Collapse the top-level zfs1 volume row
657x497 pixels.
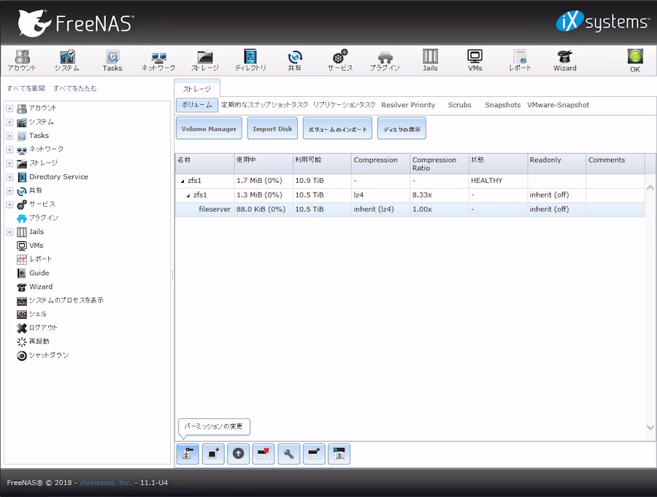182,181
